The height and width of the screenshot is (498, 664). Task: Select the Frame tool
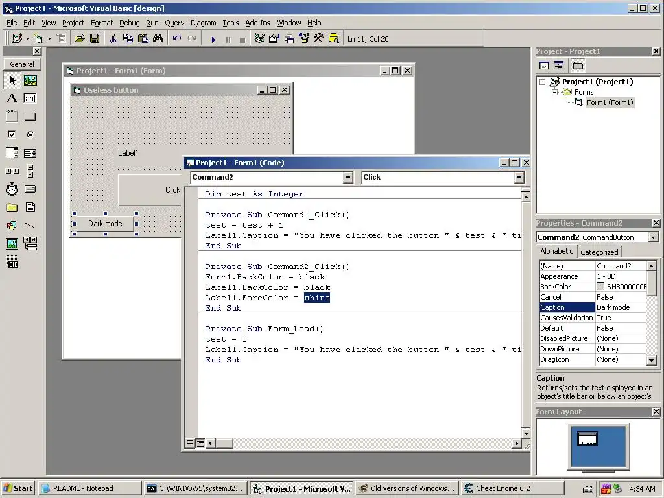tap(12, 117)
